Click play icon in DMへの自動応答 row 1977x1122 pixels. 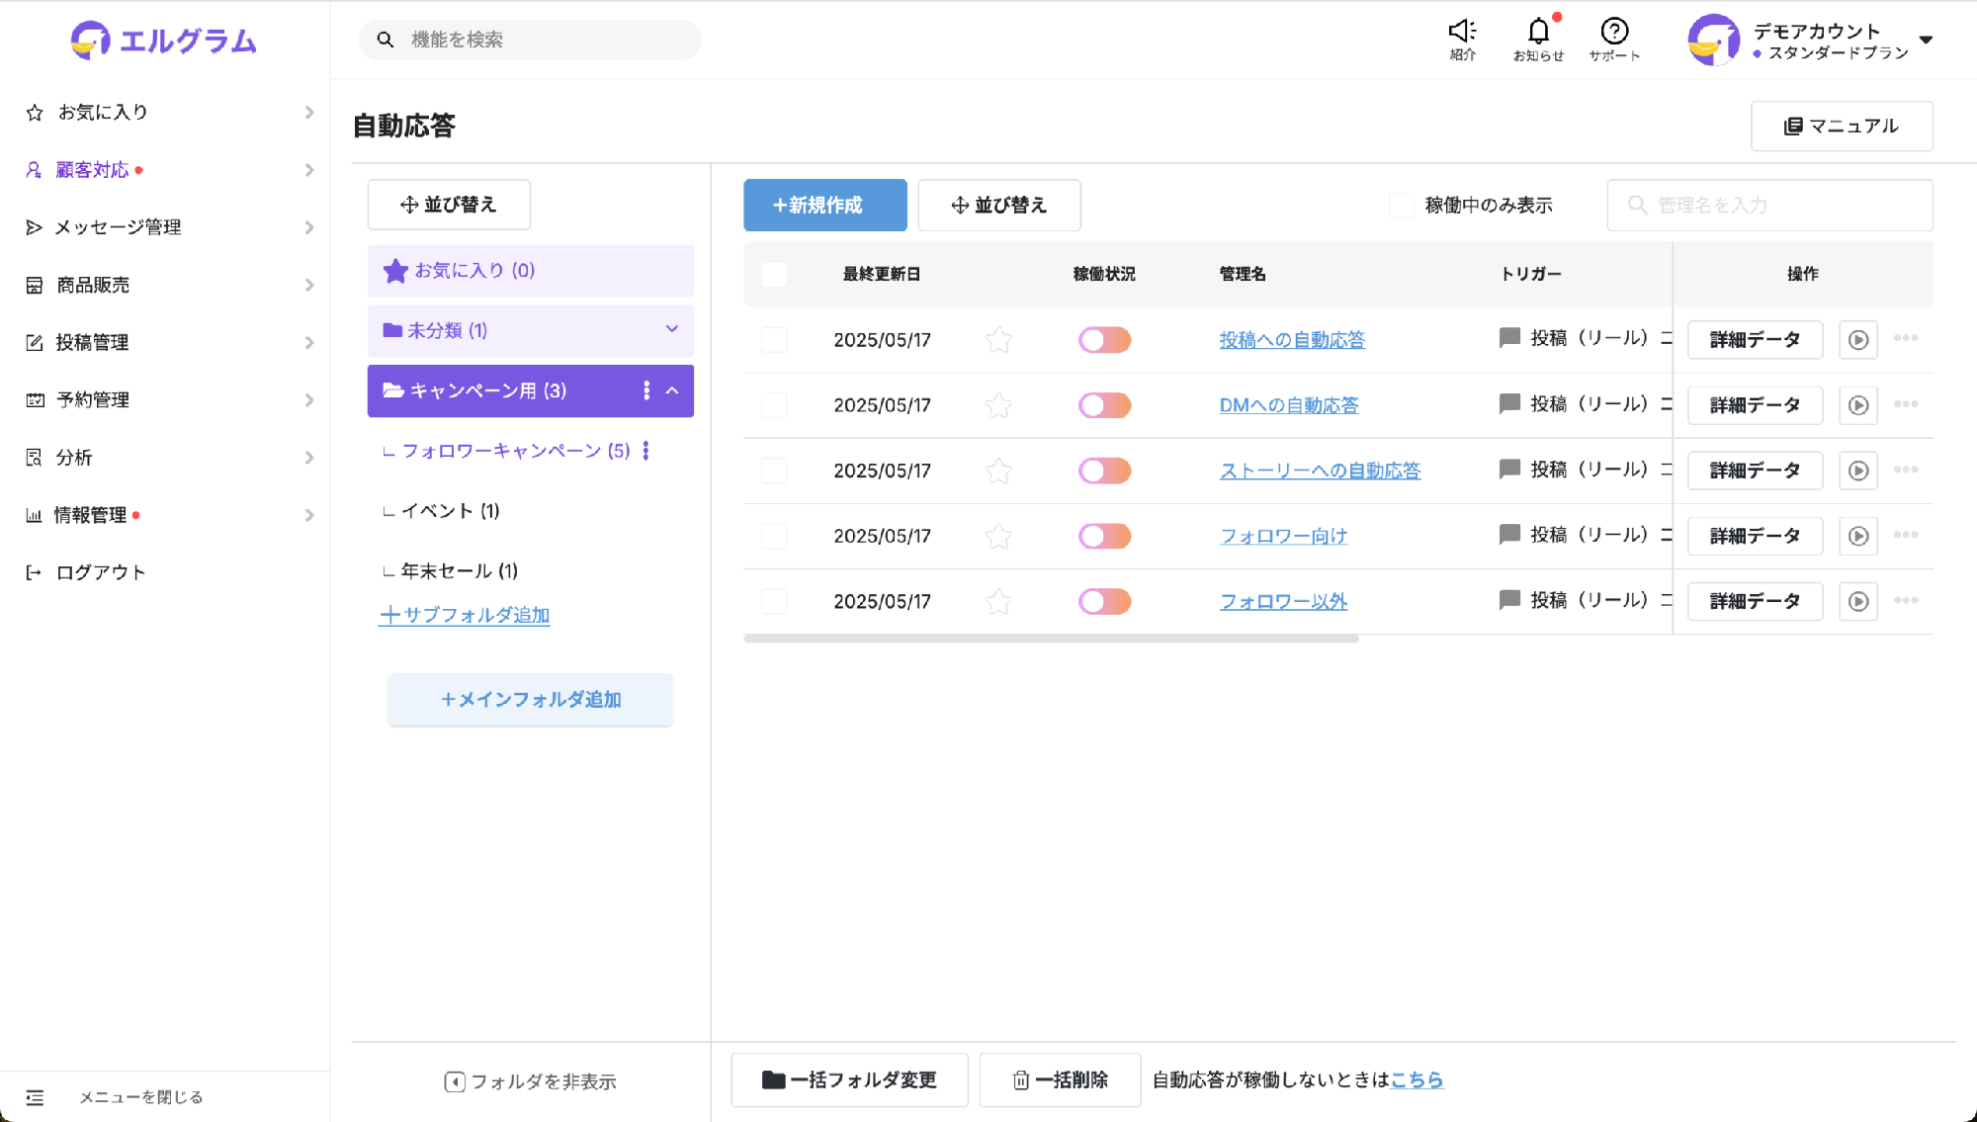tap(1857, 405)
